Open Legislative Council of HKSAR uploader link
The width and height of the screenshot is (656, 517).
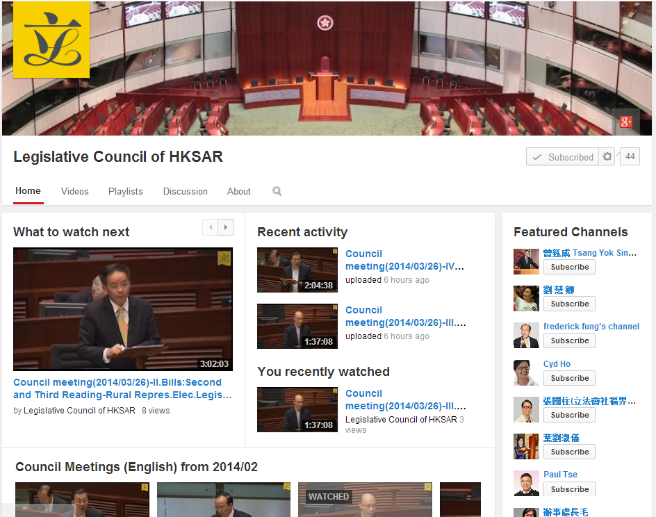[79, 411]
